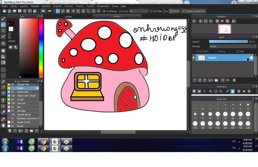Select the Hand pan tool
Screen dimensions: 258x167
(x=3, y=125)
